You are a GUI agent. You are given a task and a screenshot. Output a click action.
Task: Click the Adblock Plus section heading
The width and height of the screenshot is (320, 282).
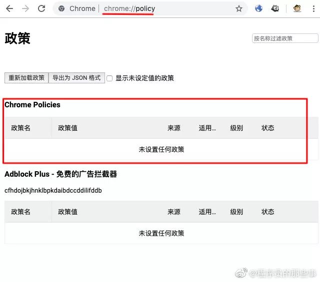point(61,174)
